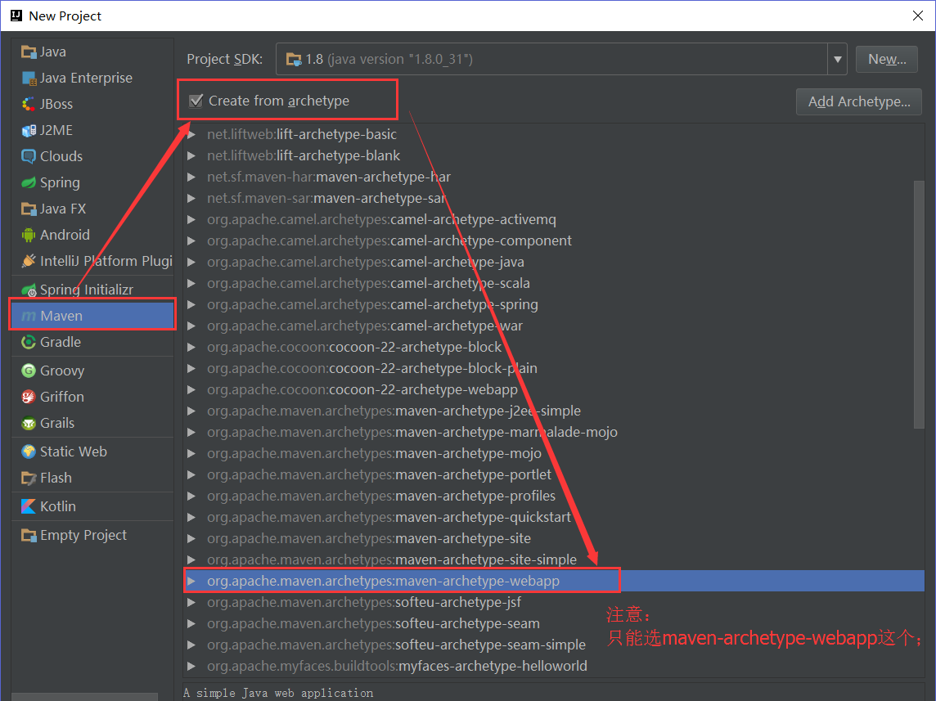Click 'A simple Java web application' description
936x701 pixels.
[278, 693]
